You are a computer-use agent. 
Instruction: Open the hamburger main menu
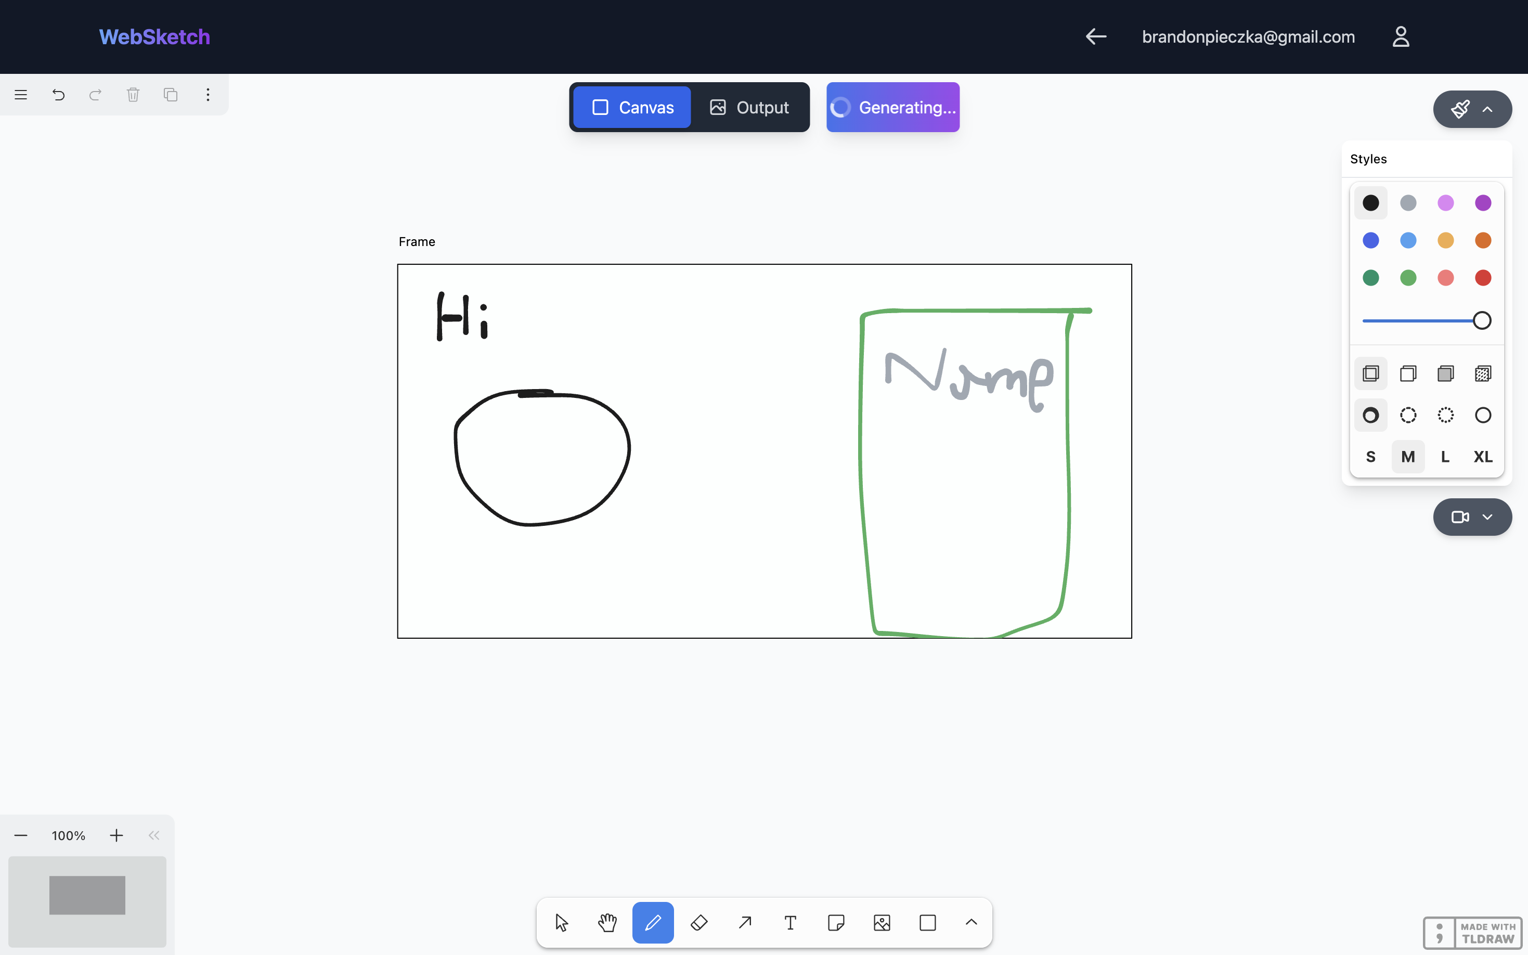click(21, 95)
